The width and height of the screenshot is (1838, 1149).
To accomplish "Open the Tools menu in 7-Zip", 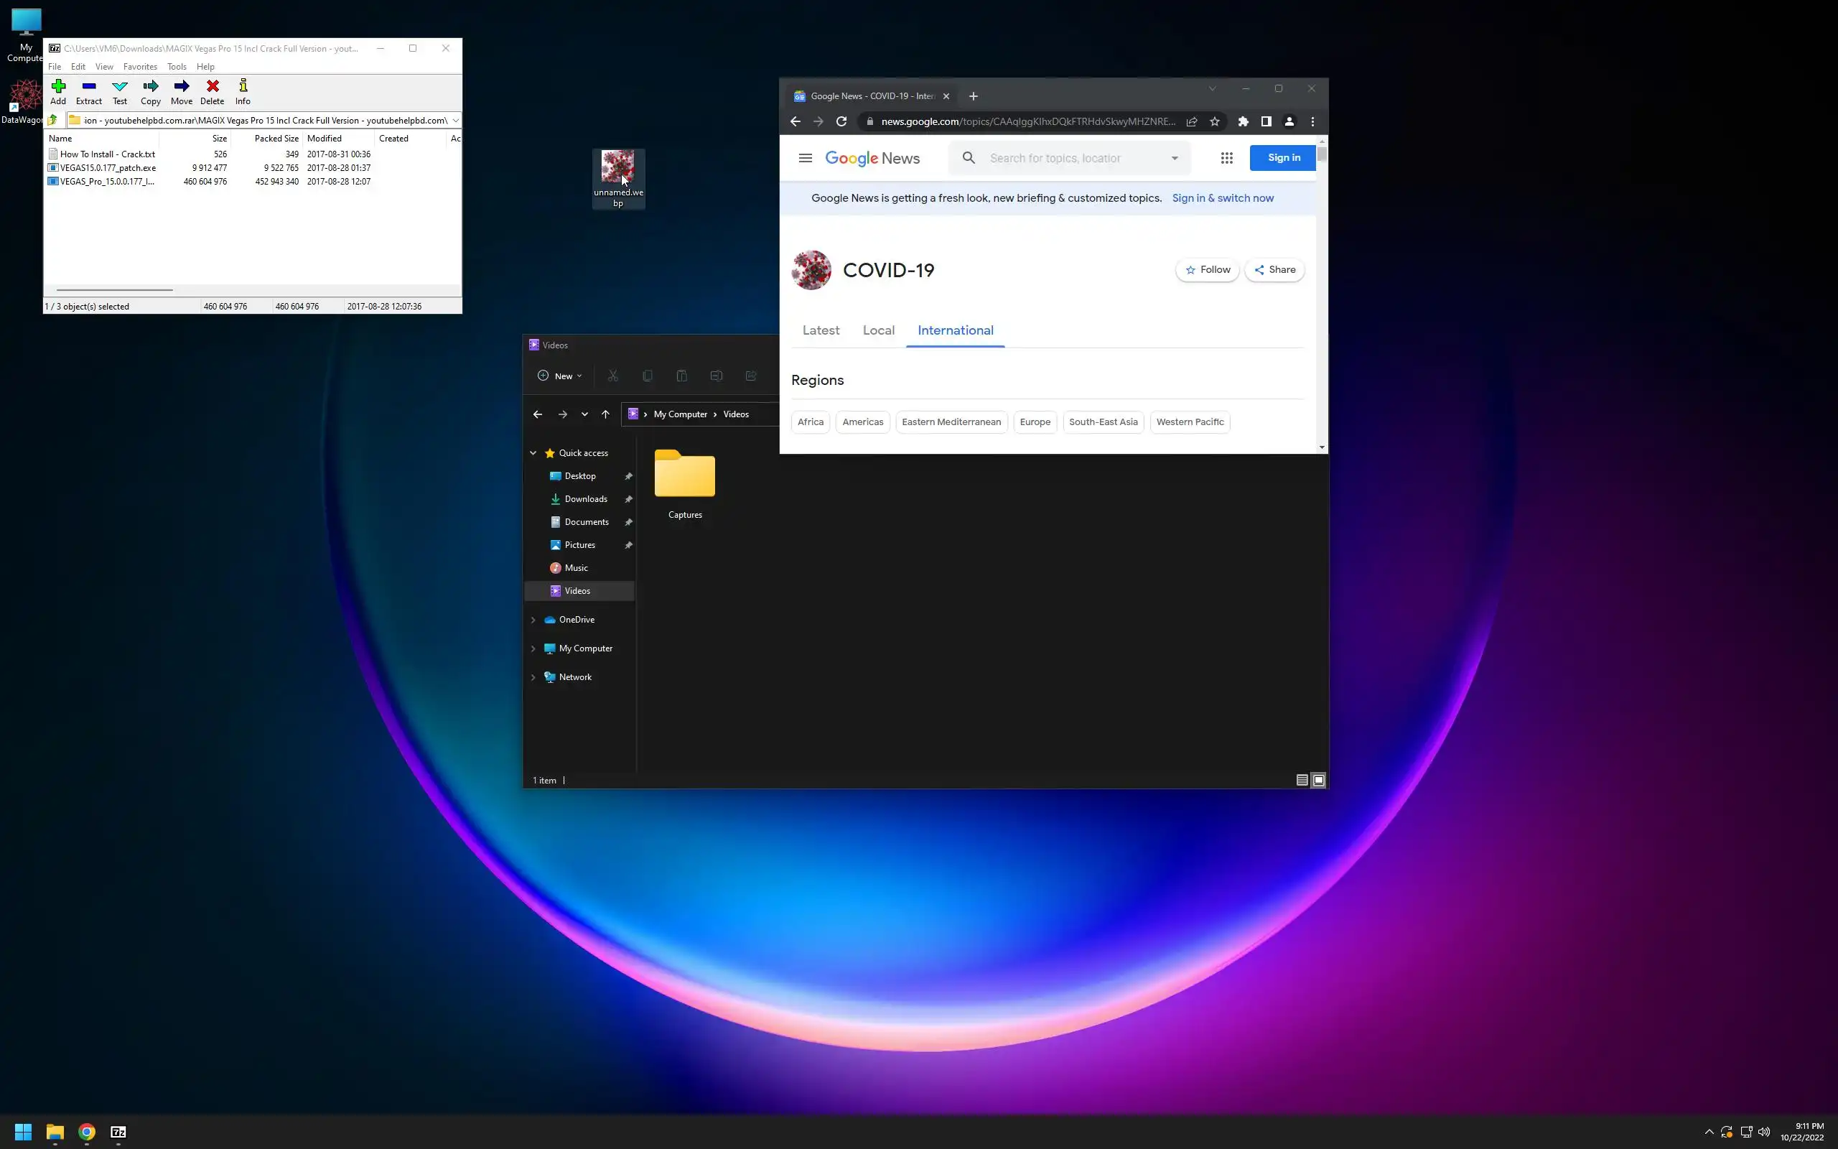I will [x=176, y=67].
